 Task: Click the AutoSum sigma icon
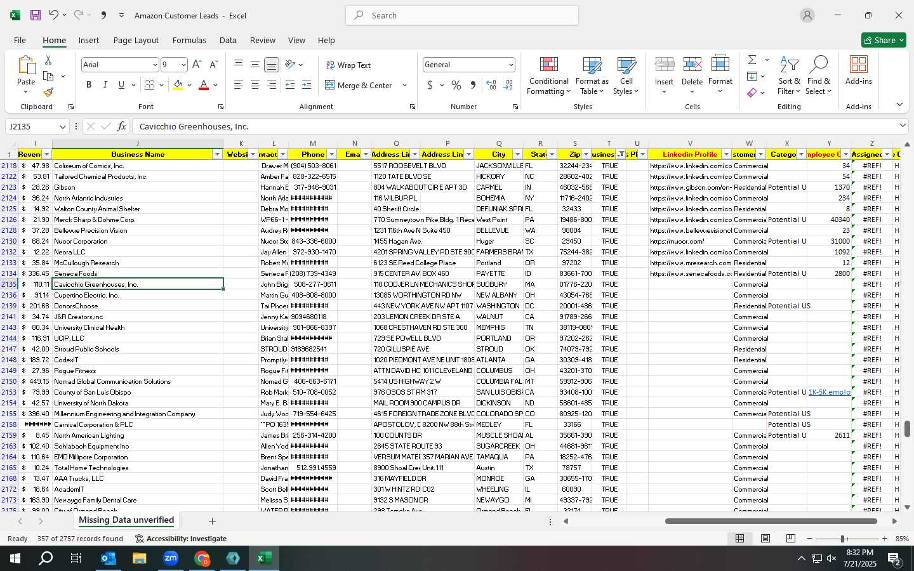click(x=752, y=60)
